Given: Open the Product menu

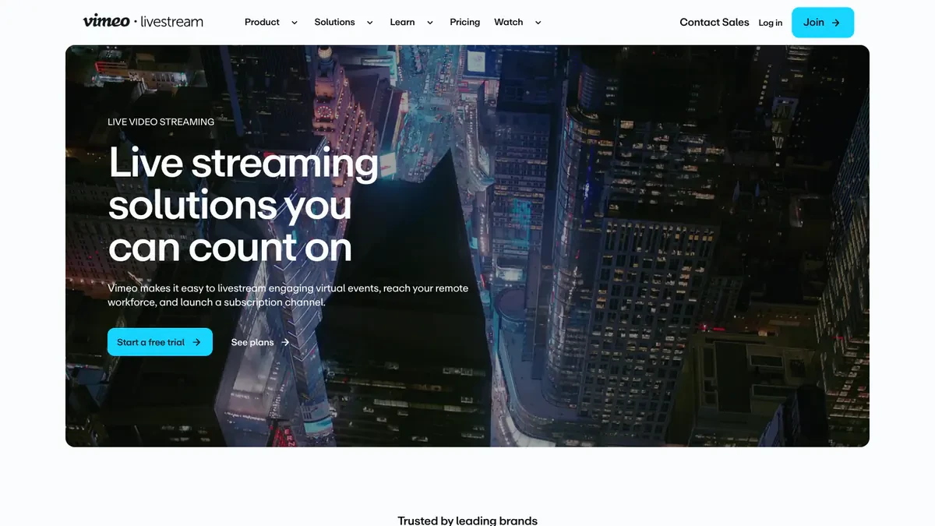Looking at the screenshot, I should pos(262,22).
